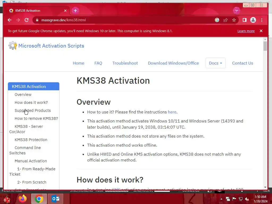Jump to Manual Activation section

pyautogui.click(x=31, y=161)
